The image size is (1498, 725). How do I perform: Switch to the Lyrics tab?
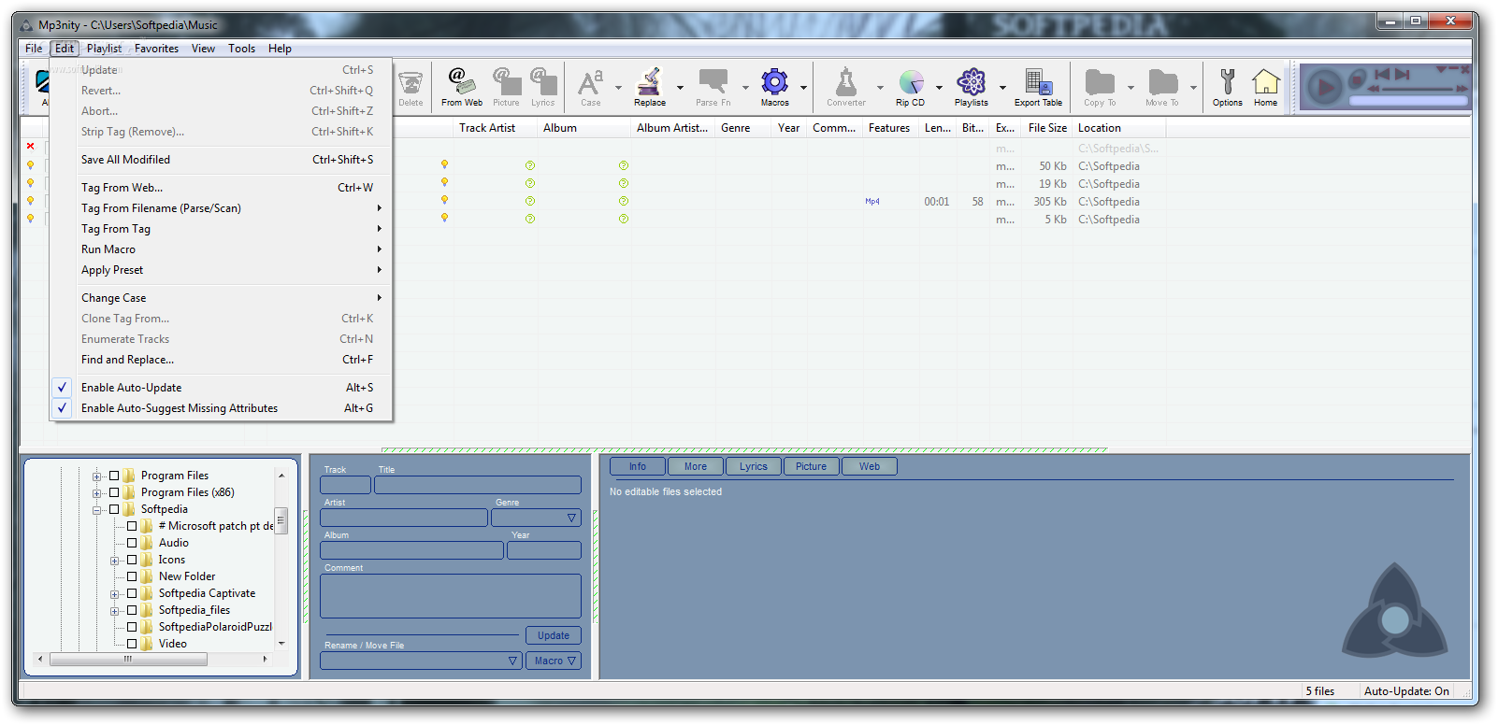coord(753,466)
